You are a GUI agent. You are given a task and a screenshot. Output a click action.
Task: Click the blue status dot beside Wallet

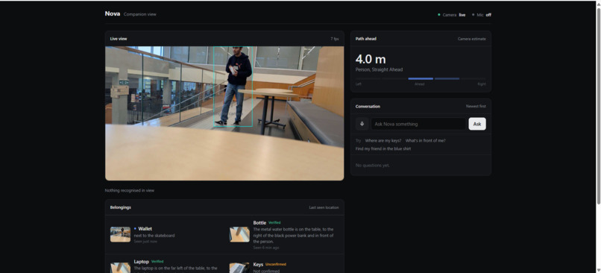click(135, 229)
